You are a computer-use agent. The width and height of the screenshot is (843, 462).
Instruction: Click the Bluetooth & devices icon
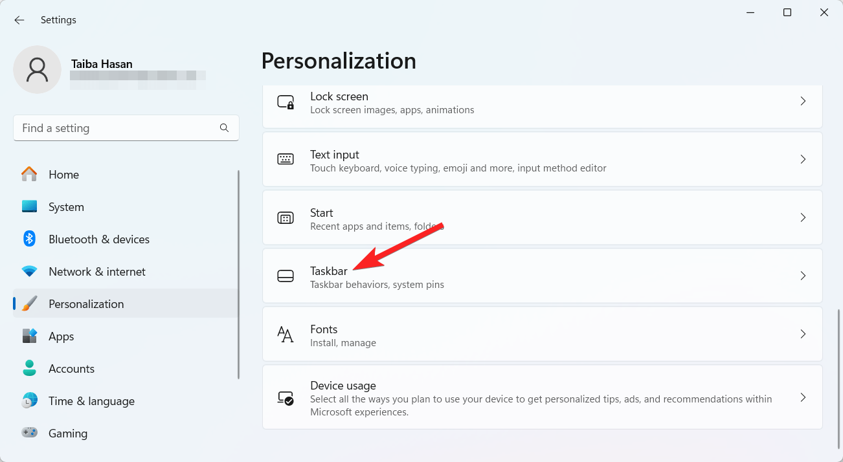pos(29,239)
